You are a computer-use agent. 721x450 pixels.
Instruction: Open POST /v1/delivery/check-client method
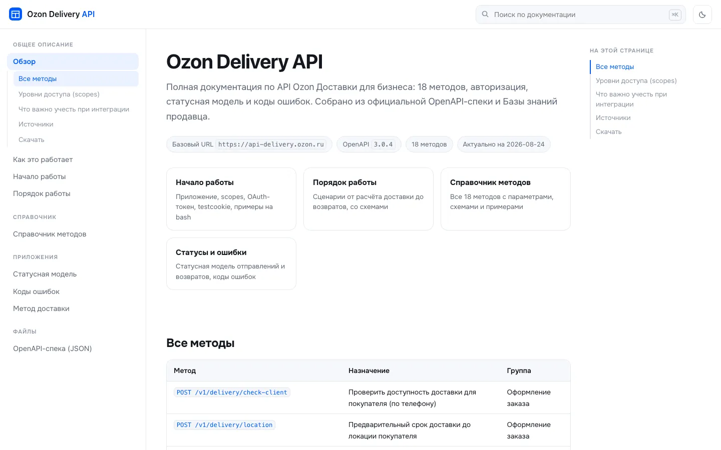click(x=232, y=392)
